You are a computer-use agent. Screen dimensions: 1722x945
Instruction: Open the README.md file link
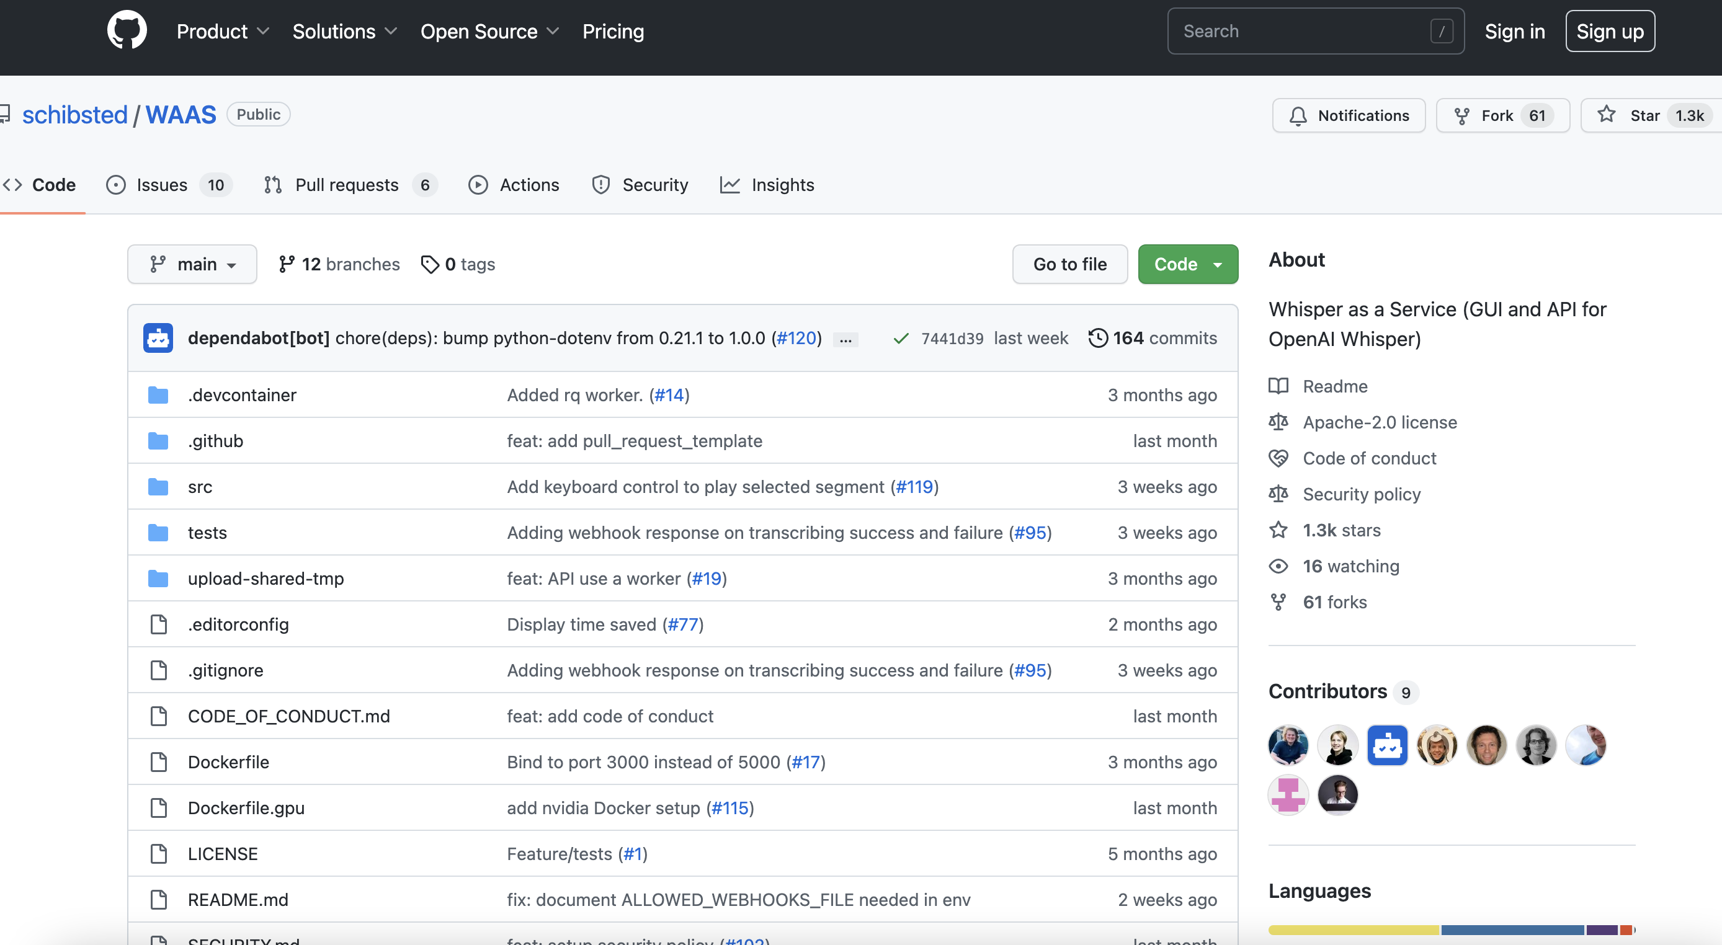click(239, 900)
